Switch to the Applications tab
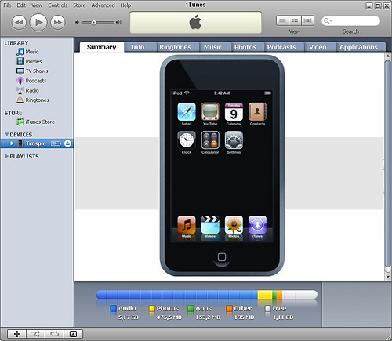The height and width of the screenshot is (341, 392). click(x=358, y=47)
